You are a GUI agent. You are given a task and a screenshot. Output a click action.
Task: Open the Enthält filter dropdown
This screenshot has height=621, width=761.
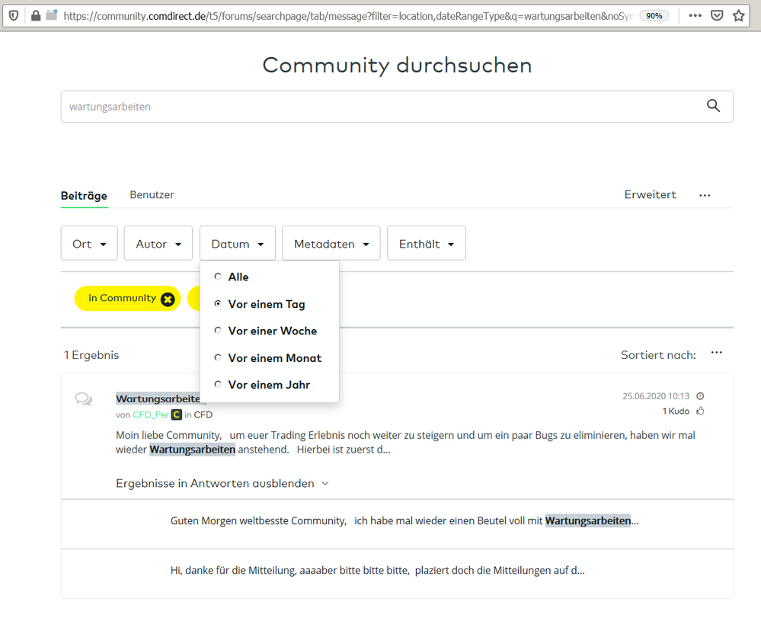click(x=426, y=244)
